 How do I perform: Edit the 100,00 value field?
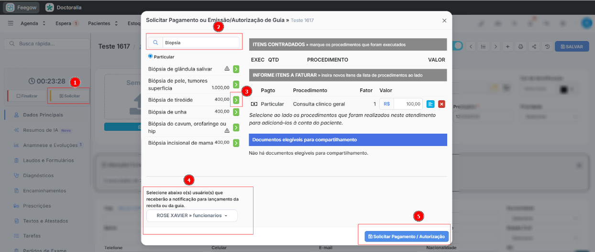408,104
